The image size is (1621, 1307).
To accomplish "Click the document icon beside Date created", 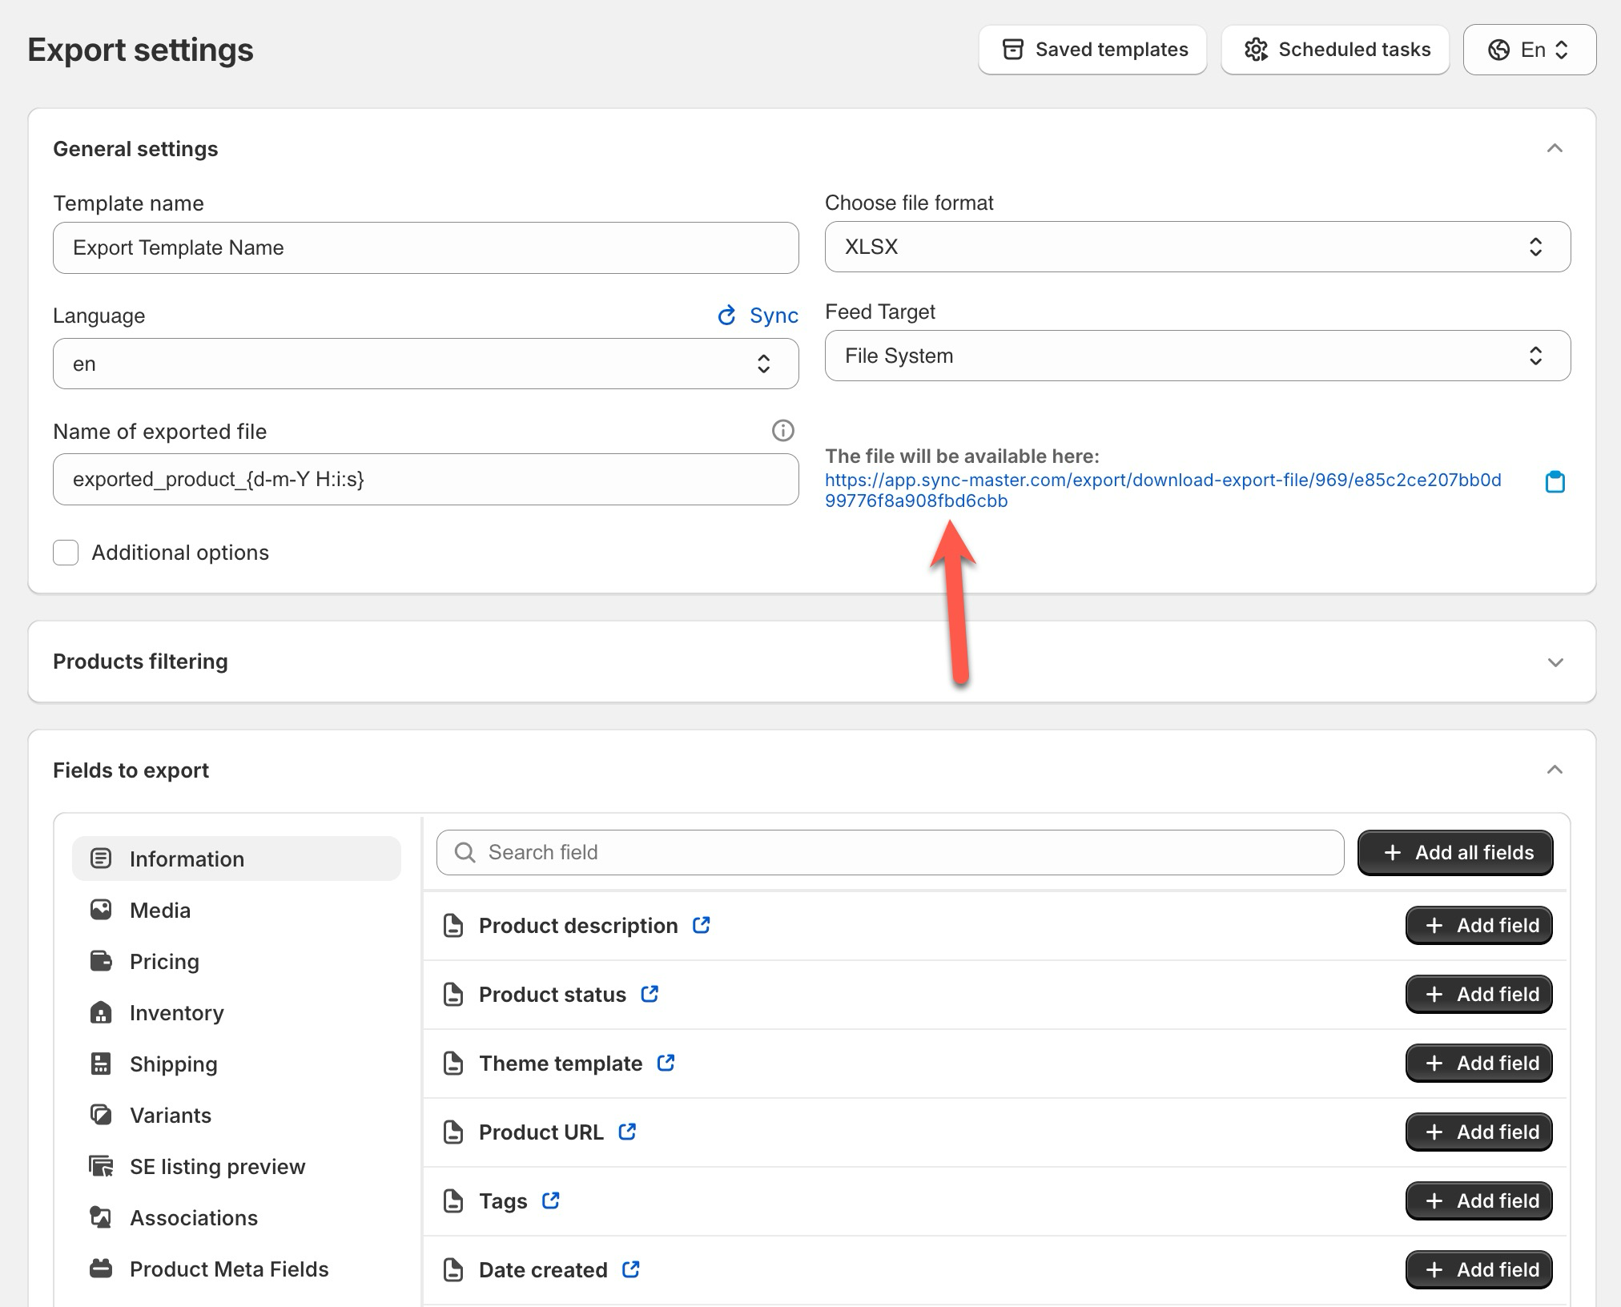I will (453, 1269).
